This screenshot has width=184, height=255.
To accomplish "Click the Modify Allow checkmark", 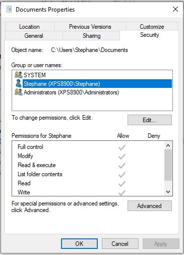I will tap(122, 157).
